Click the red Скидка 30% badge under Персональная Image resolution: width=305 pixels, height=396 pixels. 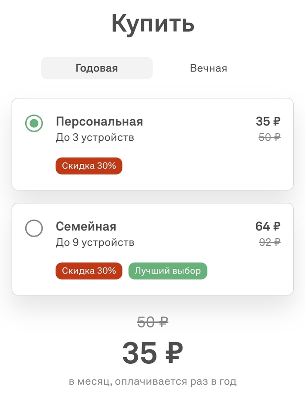pos(89,166)
